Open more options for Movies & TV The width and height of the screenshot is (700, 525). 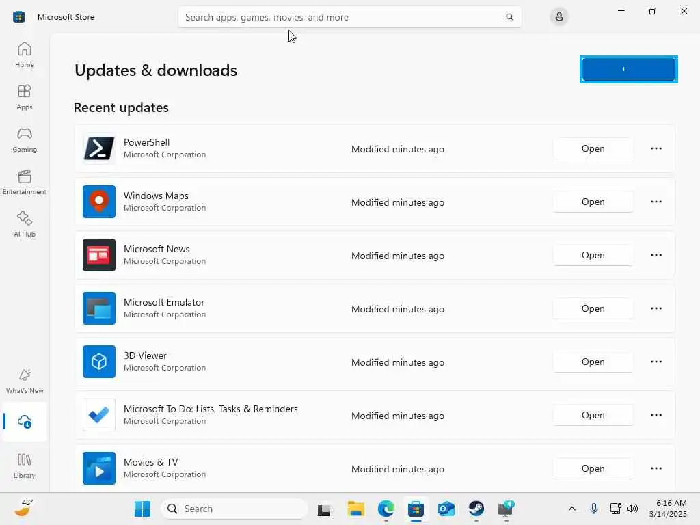[656, 468]
